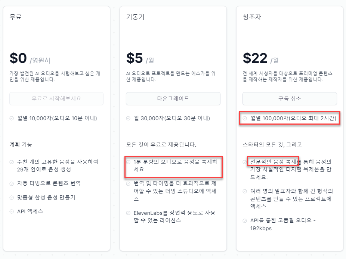Click the check icon beside API를 통한 고품질 오디오
The height and width of the screenshot is (259, 346).
tap(245, 221)
